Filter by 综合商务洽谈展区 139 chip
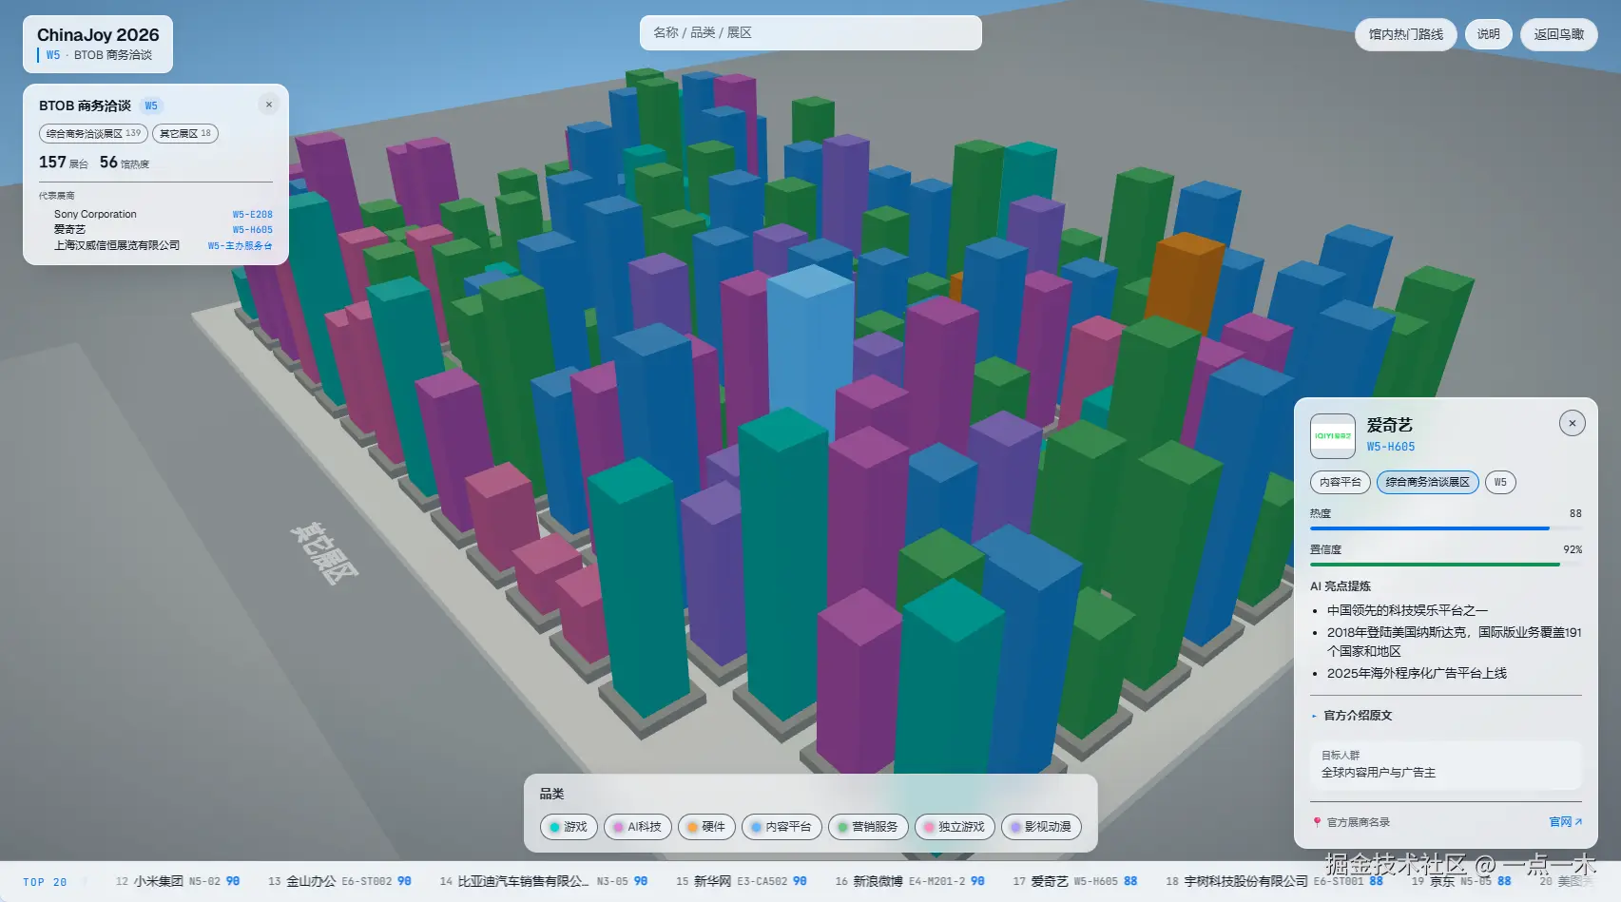 (93, 134)
